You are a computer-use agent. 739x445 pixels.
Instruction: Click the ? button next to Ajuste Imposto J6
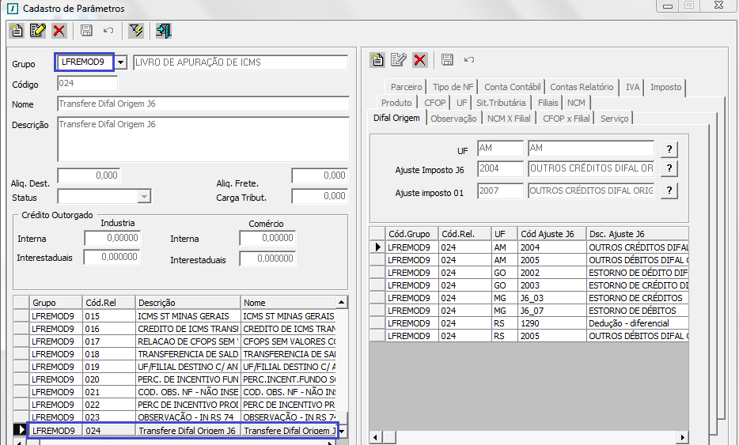tap(669, 168)
